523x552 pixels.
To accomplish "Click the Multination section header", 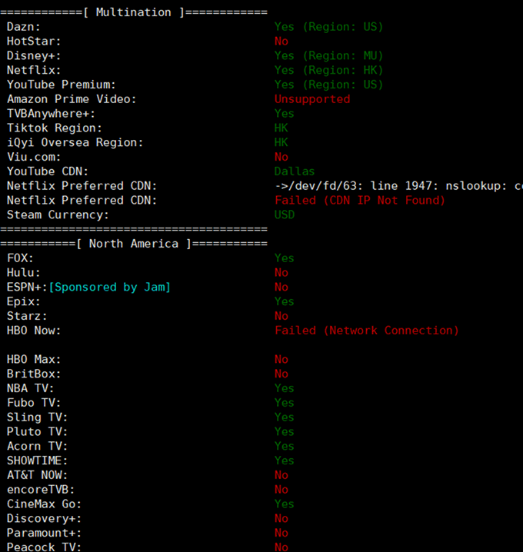I will point(133,12).
